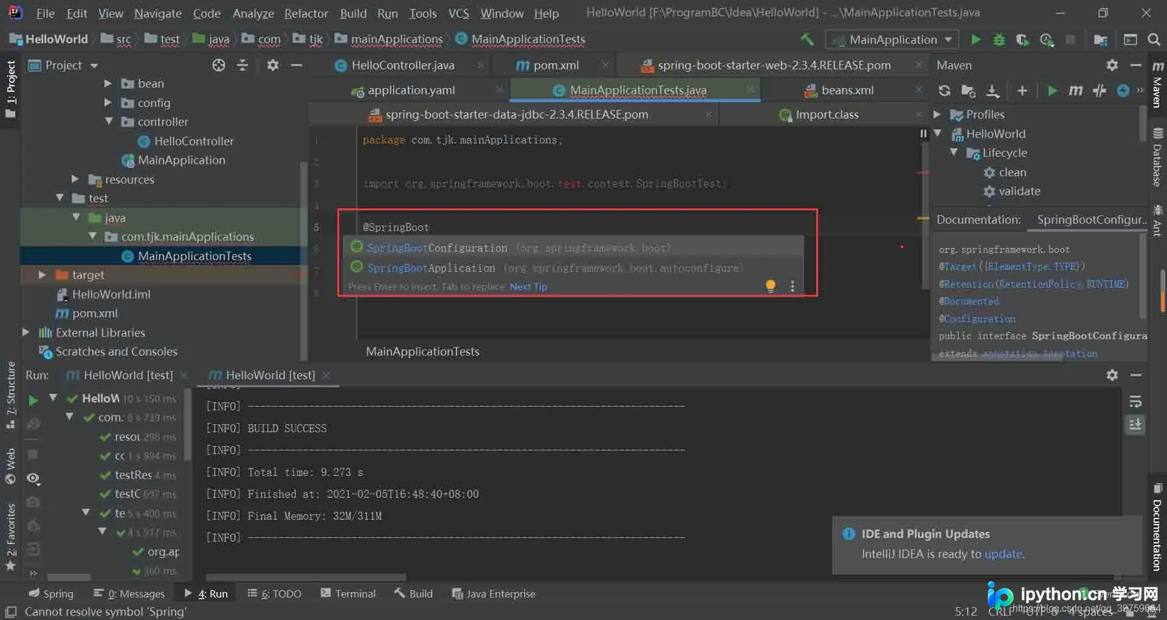1167x620 pixels.
Task: Open 6: TODO tool window
Action: pyautogui.click(x=275, y=593)
